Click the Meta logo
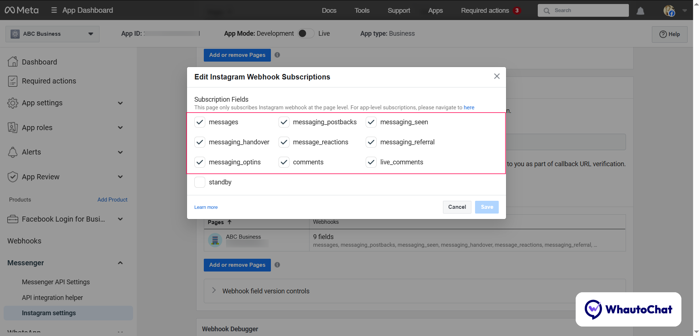This screenshot has height=336, width=700. click(x=22, y=10)
